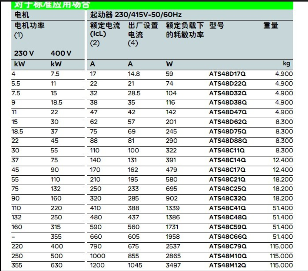This screenshot has width=308, height=271.
Task: Select model number ATS48C59Q
Action: [x=228, y=227]
